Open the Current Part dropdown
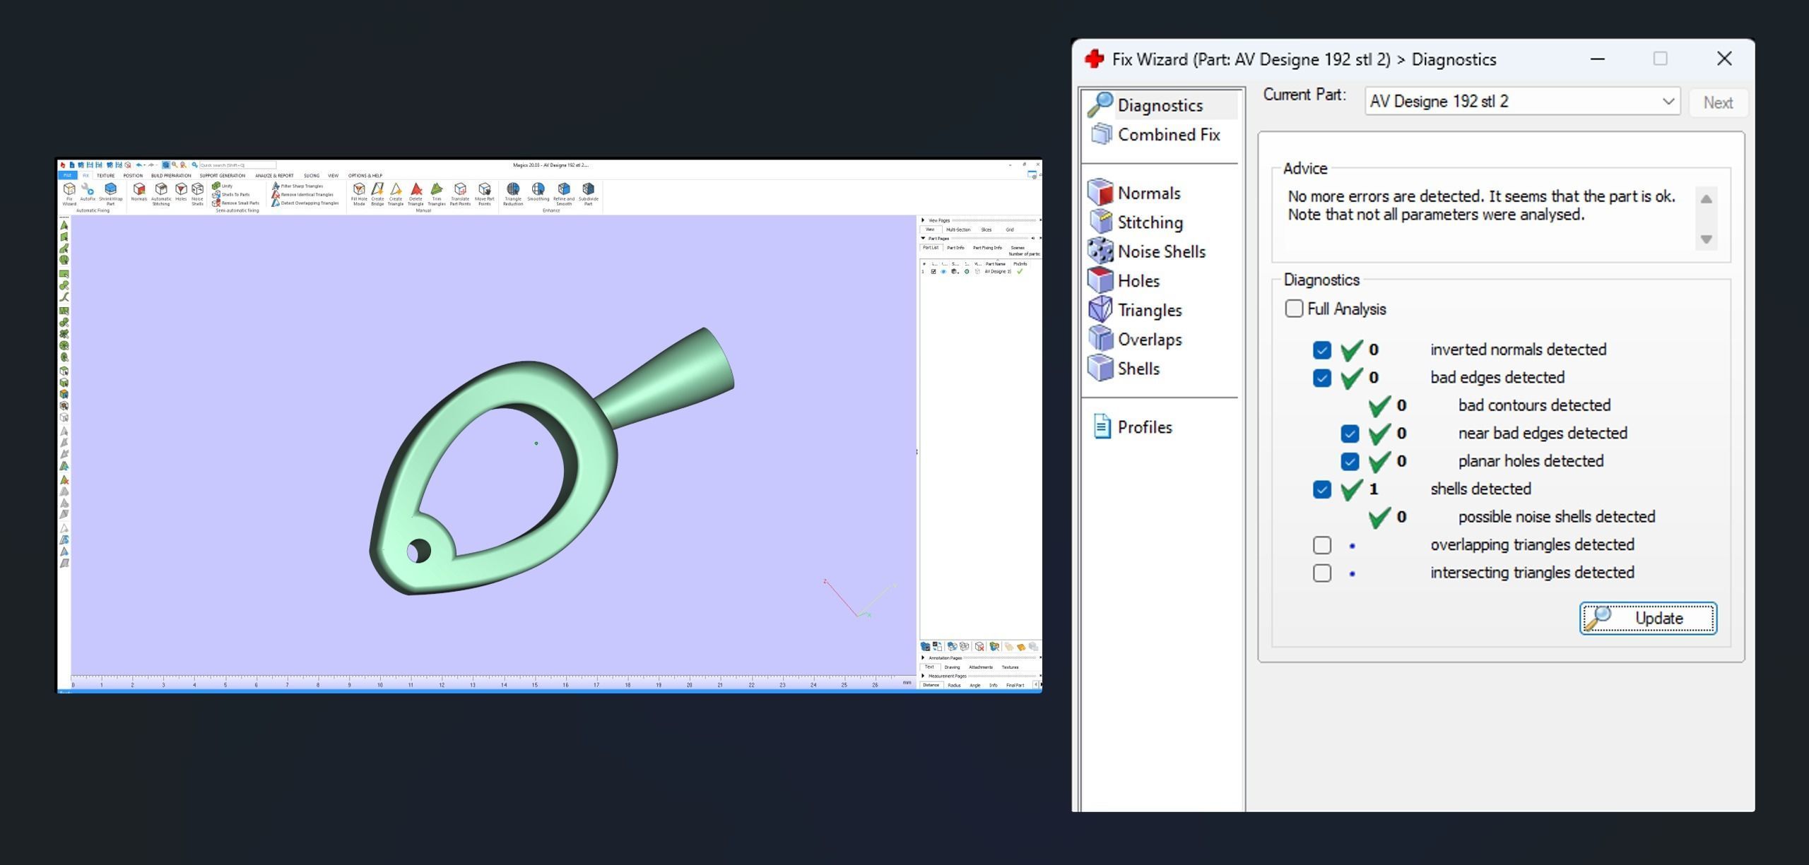Screen dimensions: 1809x865 (1668, 102)
